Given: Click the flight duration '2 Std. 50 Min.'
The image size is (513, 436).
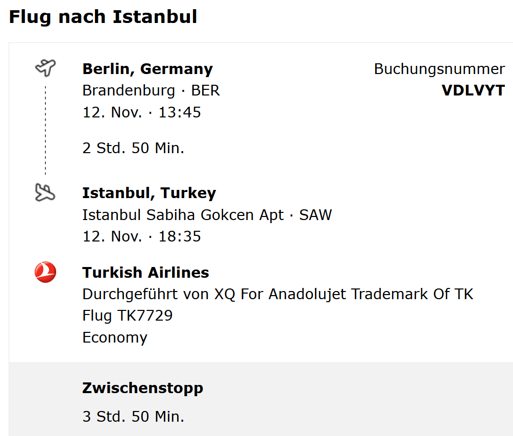Looking at the screenshot, I should [x=133, y=149].
